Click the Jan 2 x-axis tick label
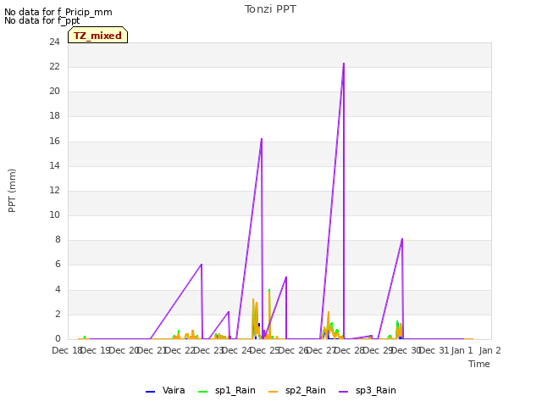Screen dimensions: 542x407 tap(490, 350)
